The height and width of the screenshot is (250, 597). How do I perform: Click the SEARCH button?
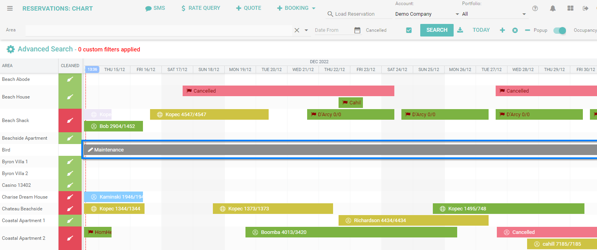(x=437, y=29)
